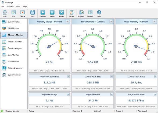Click the Add counter toolbar icon
The width and height of the screenshot is (158, 113).
point(5,12)
